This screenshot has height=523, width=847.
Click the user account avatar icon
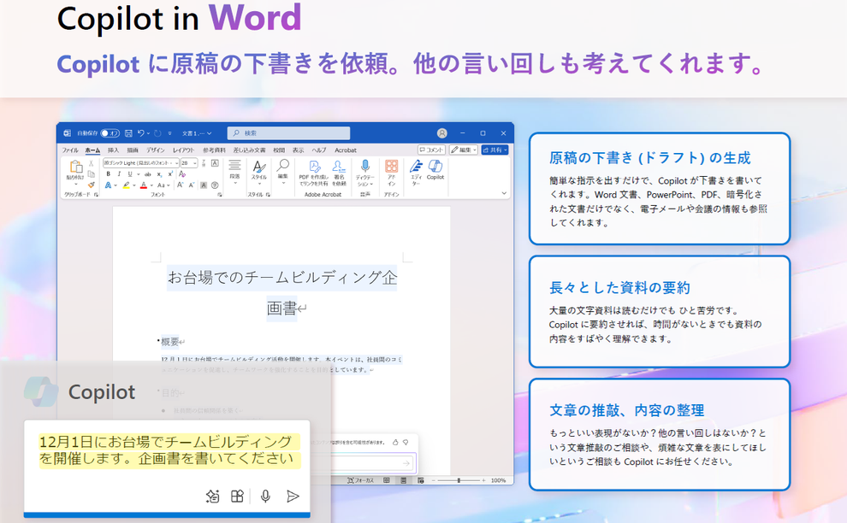click(x=441, y=133)
